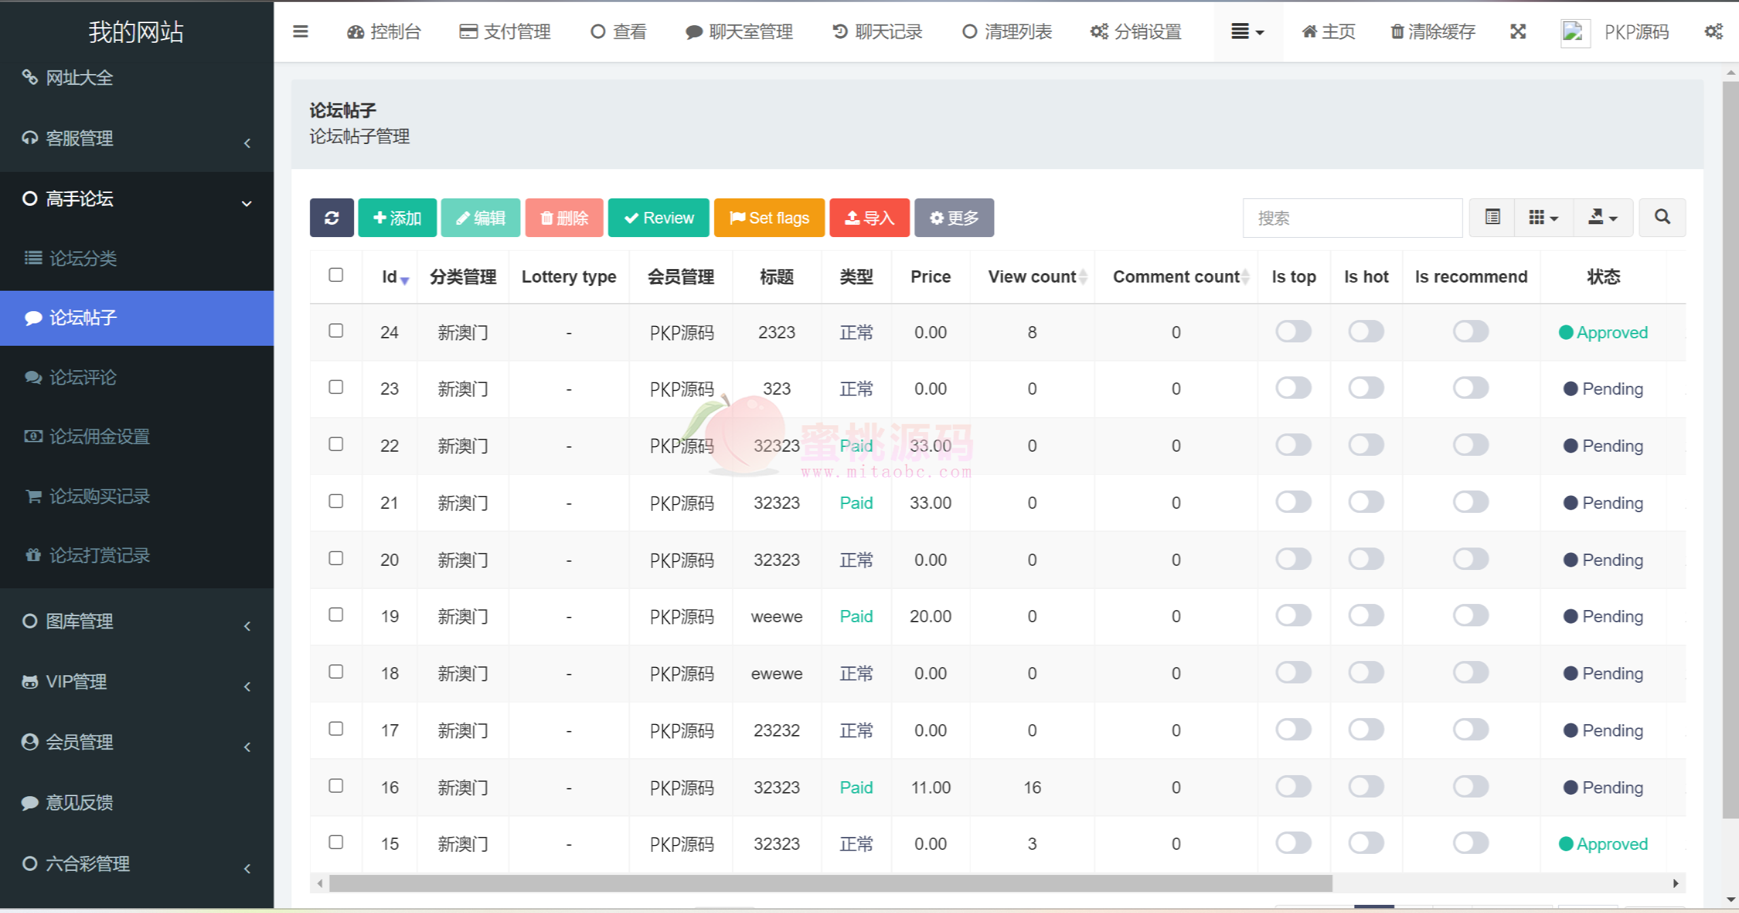Click the refresh table icon button
The height and width of the screenshot is (913, 1739).
pos(331,218)
